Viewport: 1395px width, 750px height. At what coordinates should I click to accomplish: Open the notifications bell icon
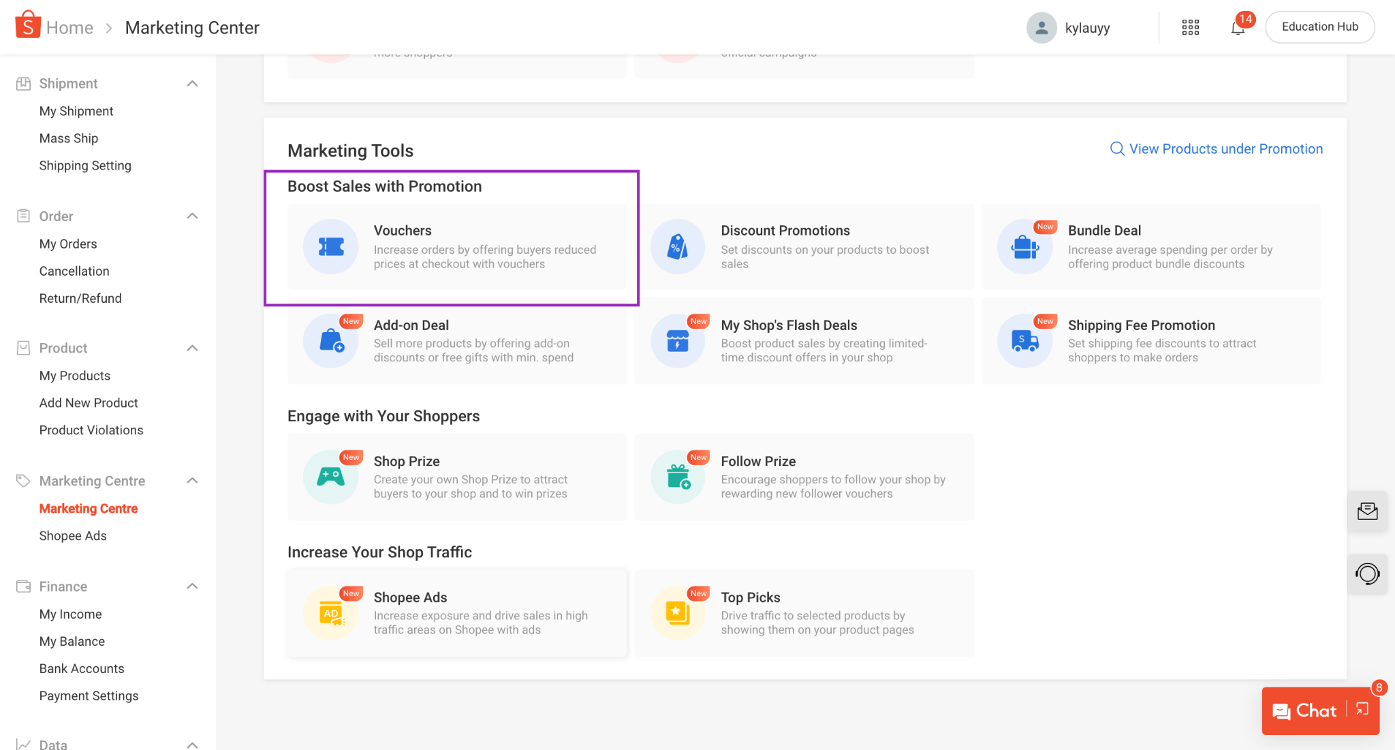pos(1238,28)
